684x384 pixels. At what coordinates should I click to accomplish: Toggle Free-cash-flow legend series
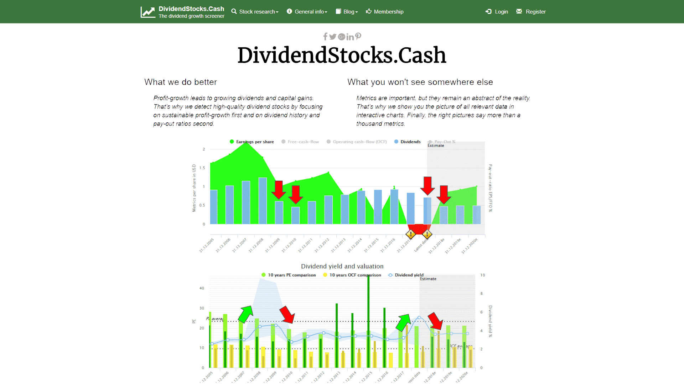300,142
